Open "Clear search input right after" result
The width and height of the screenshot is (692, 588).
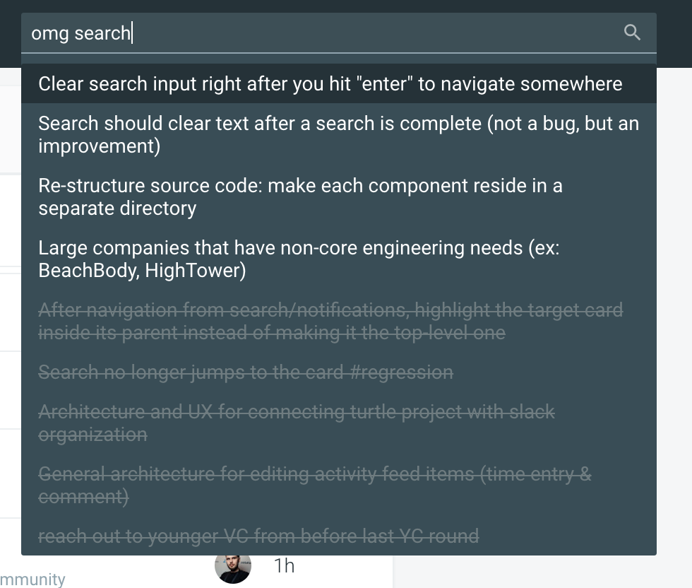coord(330,84)
